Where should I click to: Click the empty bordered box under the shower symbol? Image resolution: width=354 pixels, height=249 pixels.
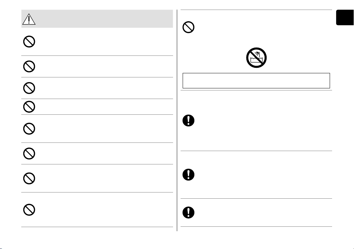click(256, 80)
